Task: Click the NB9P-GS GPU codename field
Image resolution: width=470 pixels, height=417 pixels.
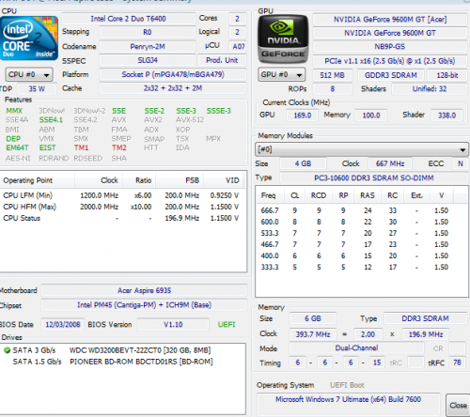Action: (x=390, y=47)
